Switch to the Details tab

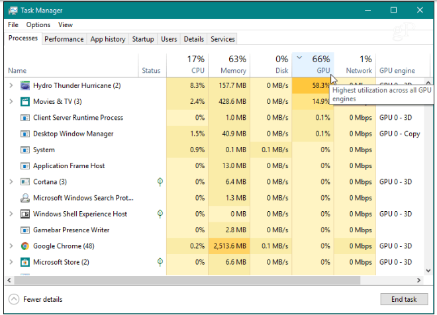(x=194, y=39)
